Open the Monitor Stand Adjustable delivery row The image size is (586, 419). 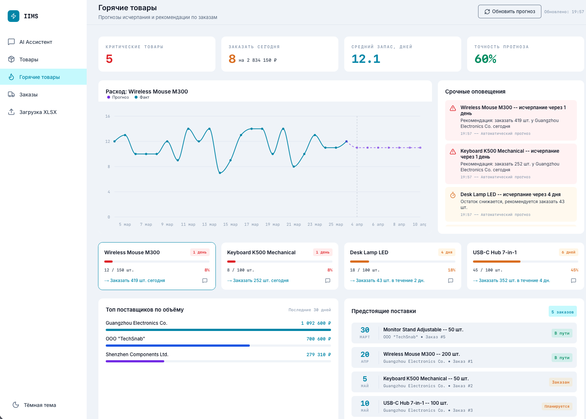[x=464, y=333]
